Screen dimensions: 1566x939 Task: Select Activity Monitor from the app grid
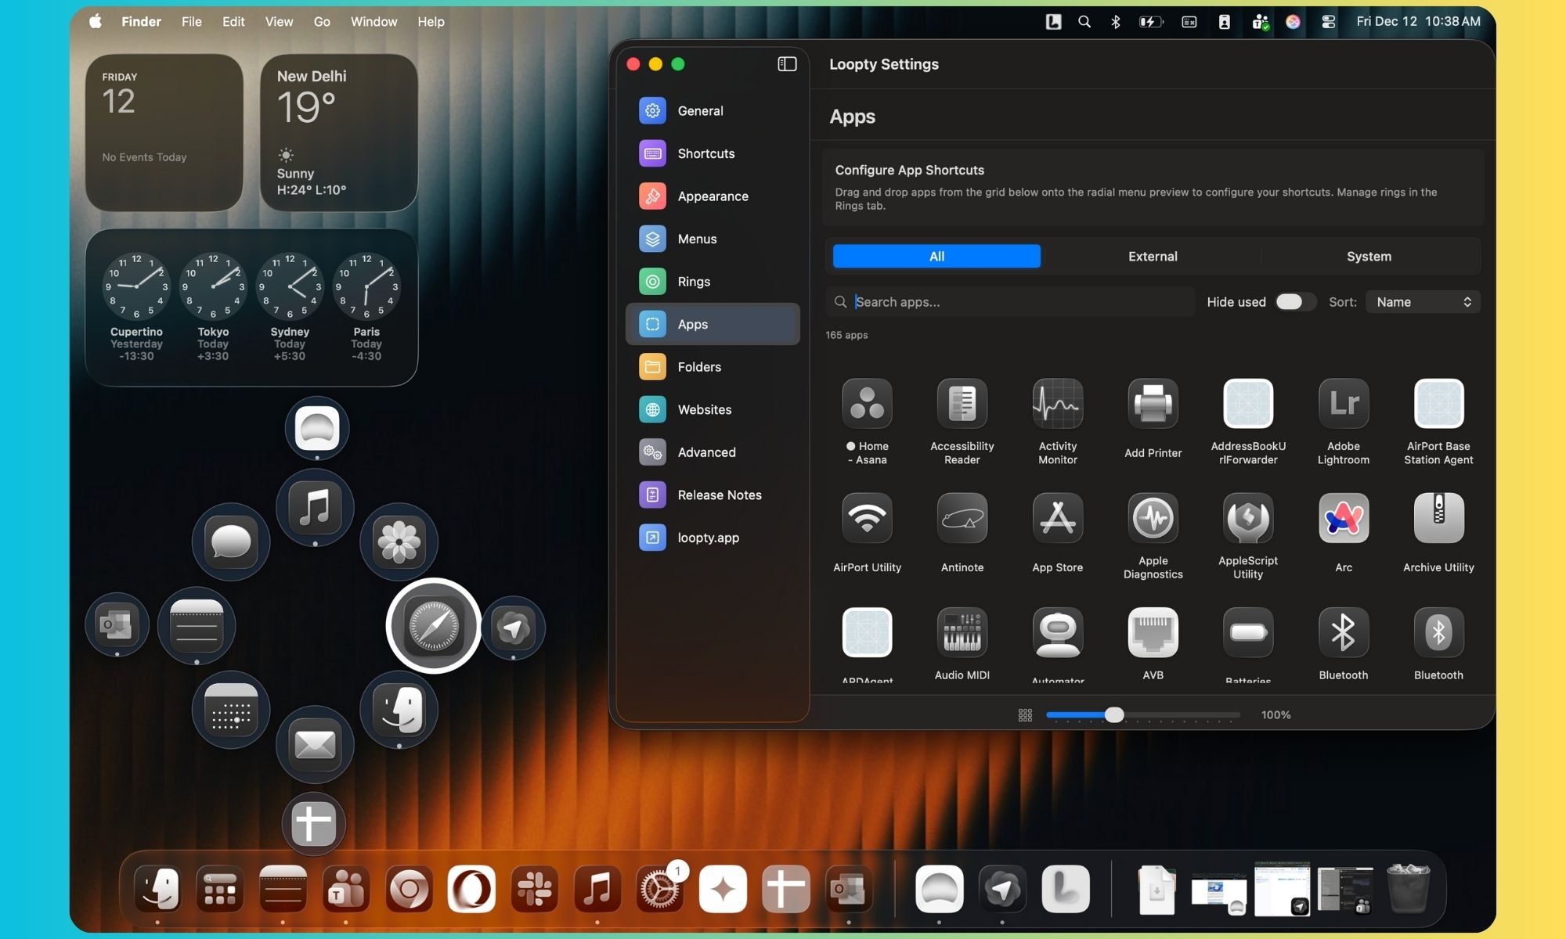click(x=1057, y=403)
